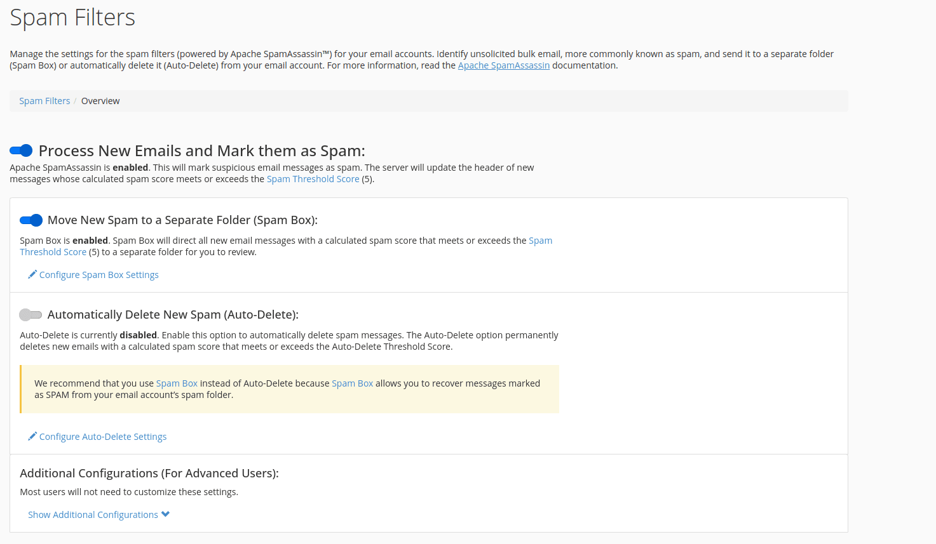Click Spam Filters in the breadcrumb
Screen dimensions: 936x544
[44, 100]
